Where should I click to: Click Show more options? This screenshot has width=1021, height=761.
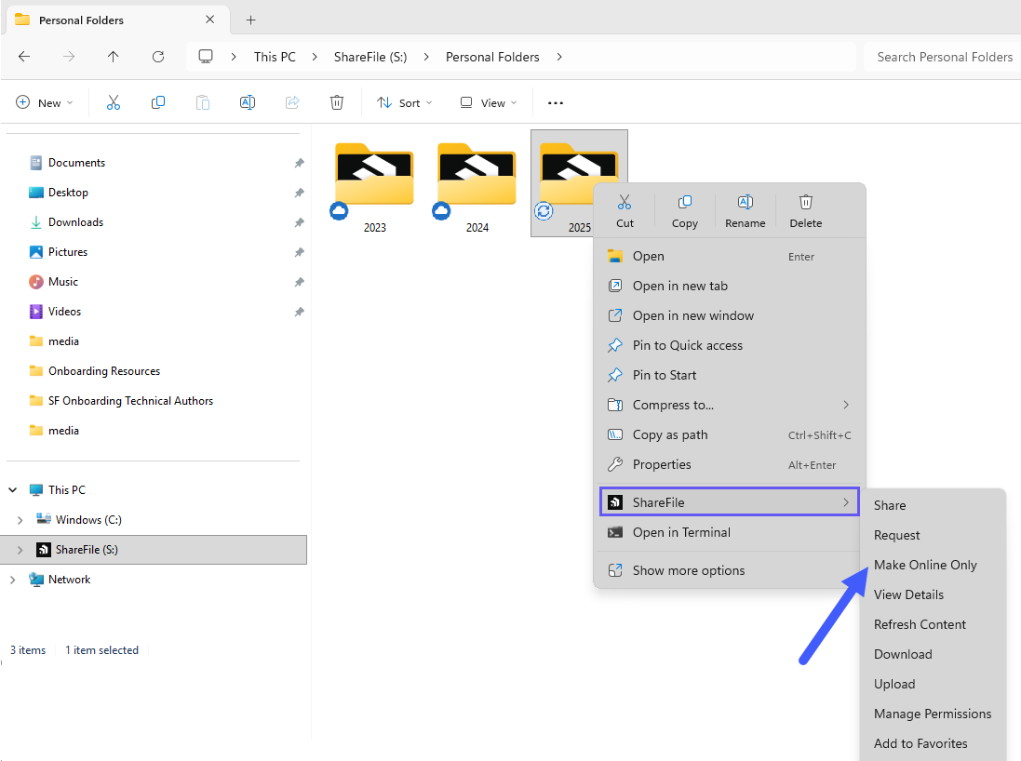click(688, 570)
